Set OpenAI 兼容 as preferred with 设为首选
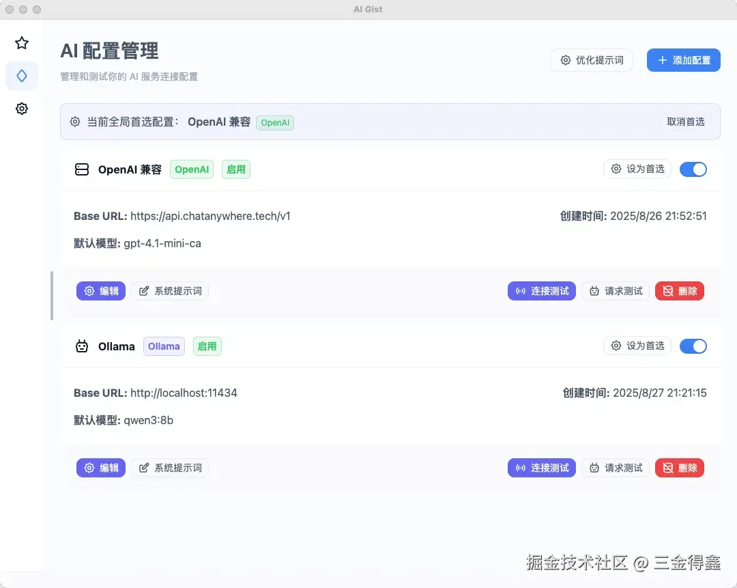Screen dimensions: 737x588 pos(637,169)
